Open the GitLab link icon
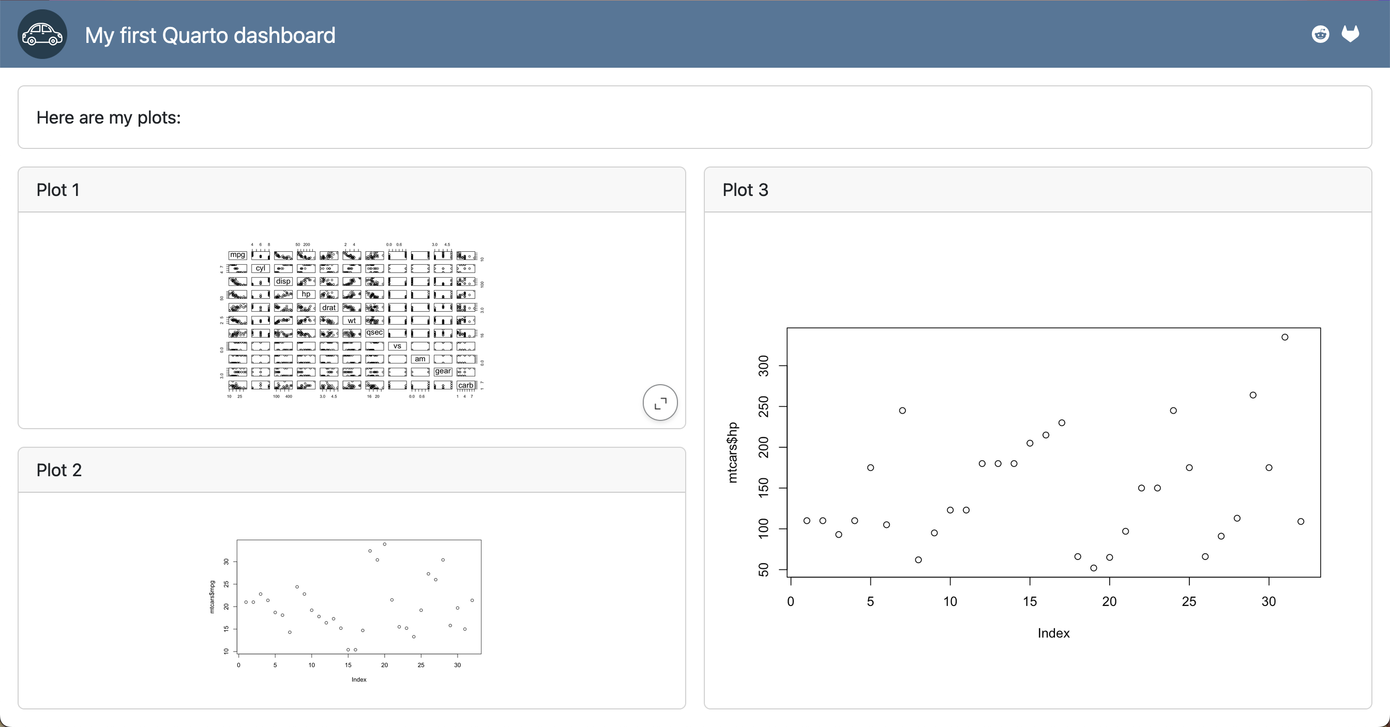 (1350, 35)
